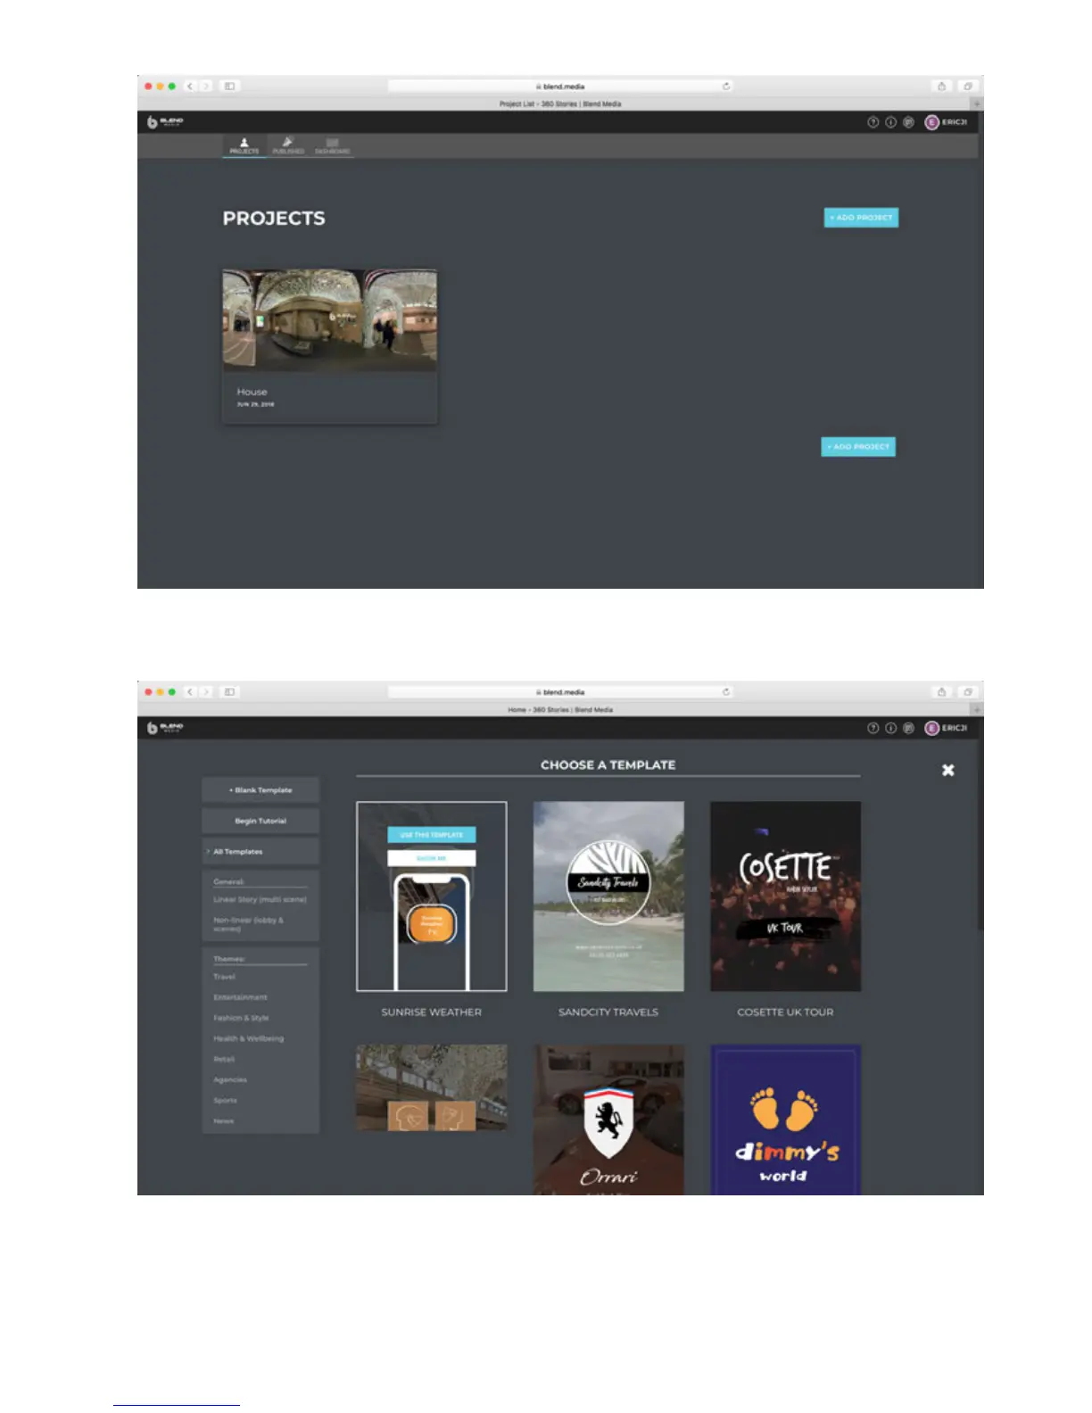Click Add Project button beside PROJECTS heading

click(861, 218)
